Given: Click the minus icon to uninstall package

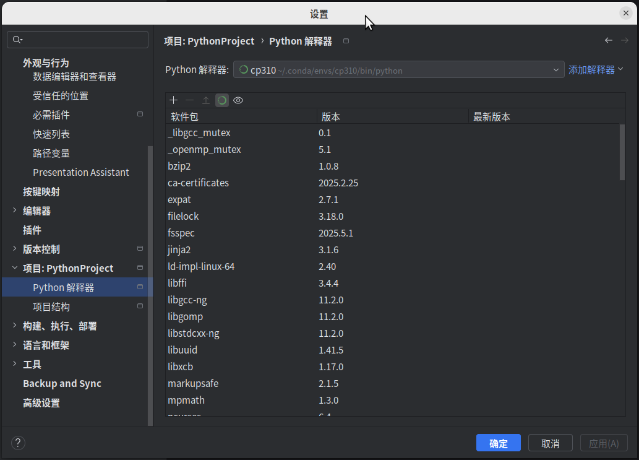Looking at the screenshot, I should point(190,100).
